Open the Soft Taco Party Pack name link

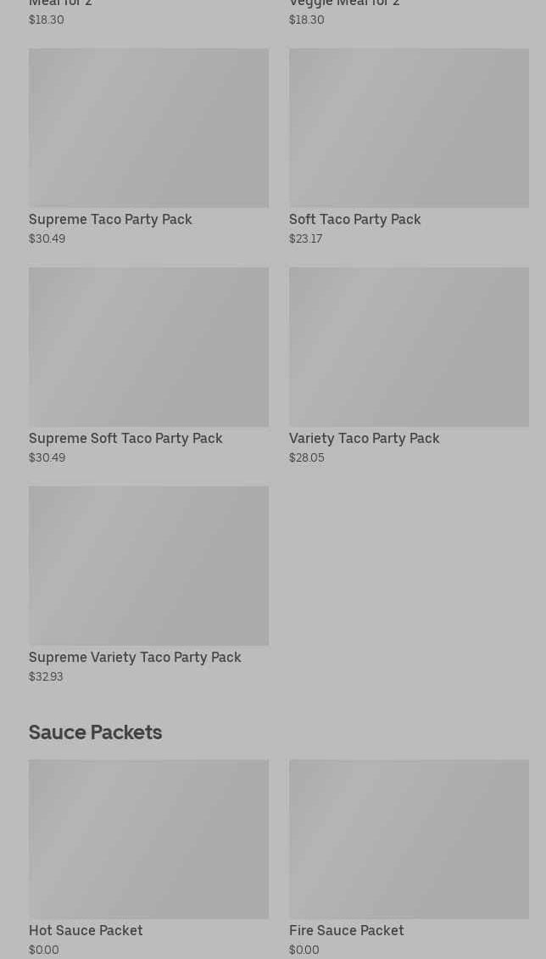pyautogui.click(x=354, y=219)
